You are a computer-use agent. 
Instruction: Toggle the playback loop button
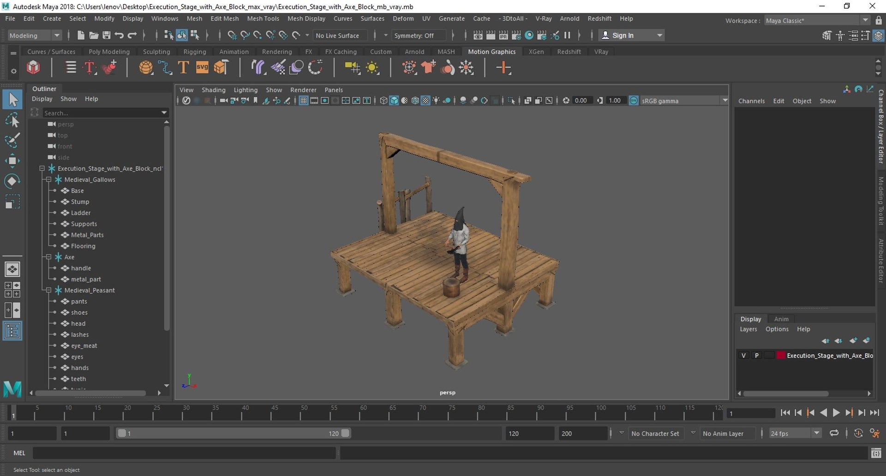[x=834, y=433]
